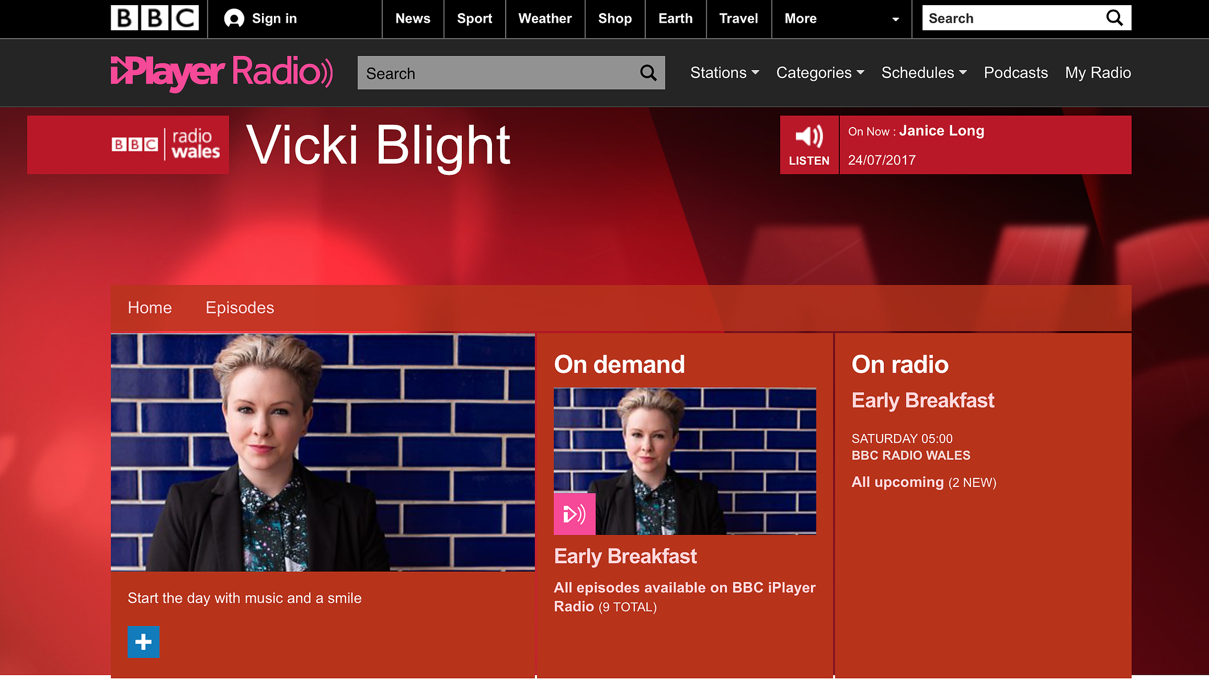This screenshot has width=1209, height=683.
Task: Click the magnifier in the iPlayer Radio search box
Action: [x=648, y=73]
